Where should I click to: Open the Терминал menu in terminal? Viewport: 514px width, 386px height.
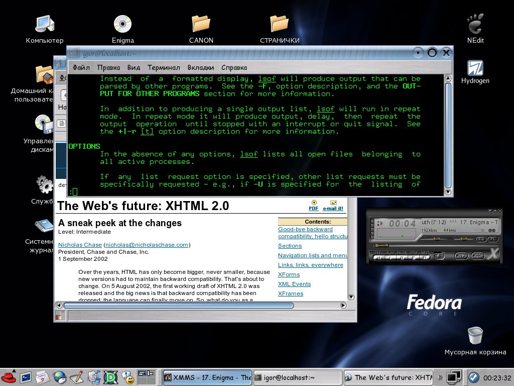pyautogui.click(x=164, y=67)
